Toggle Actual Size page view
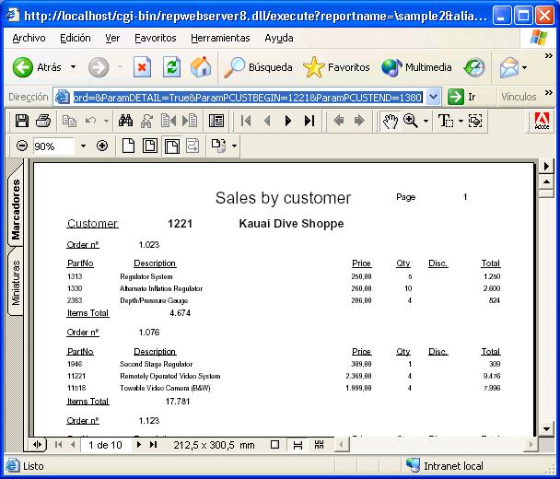Viewport: 560px width, 479px height. coord(130,146)
